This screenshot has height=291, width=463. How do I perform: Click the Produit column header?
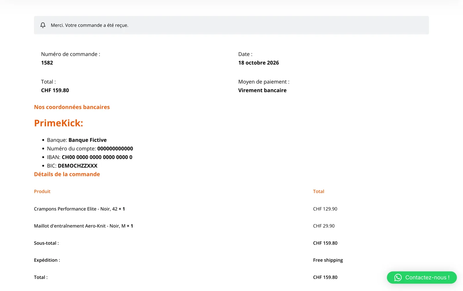click(x=42, y=191)
